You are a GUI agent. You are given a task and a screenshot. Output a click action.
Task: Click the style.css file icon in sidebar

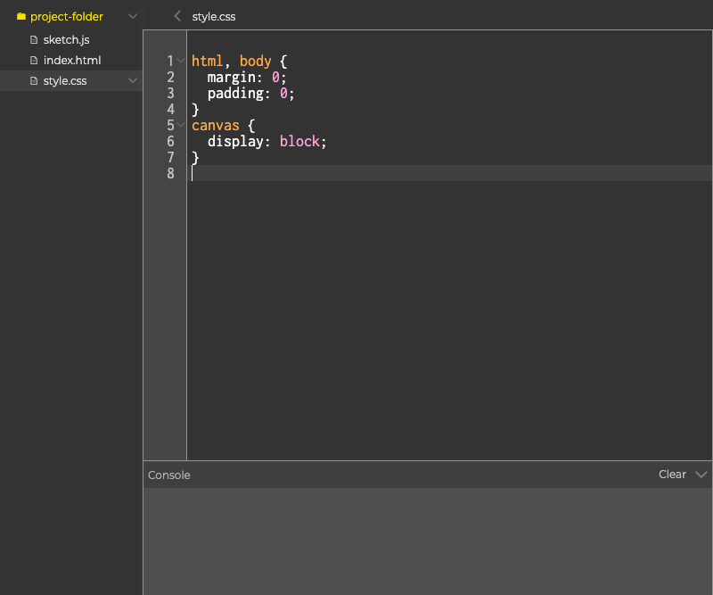pyautogui.click(x=35, y=81)
